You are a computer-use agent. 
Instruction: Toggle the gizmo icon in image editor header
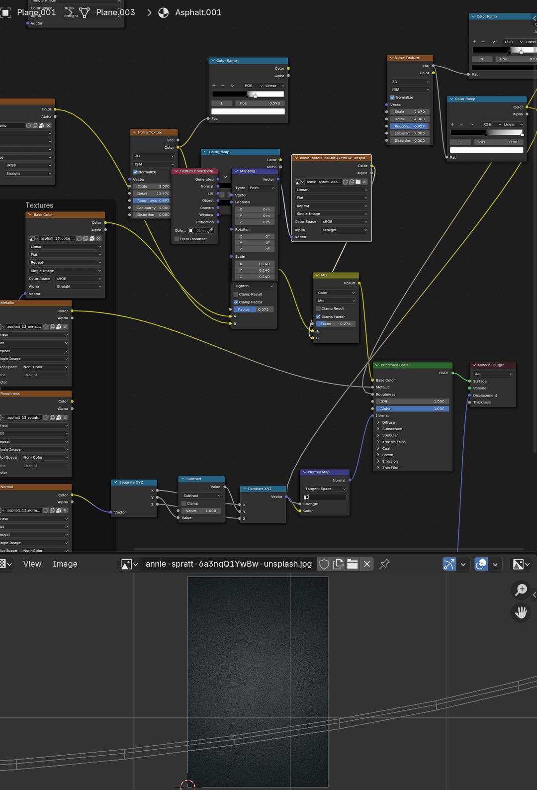[x=449, y=564]
